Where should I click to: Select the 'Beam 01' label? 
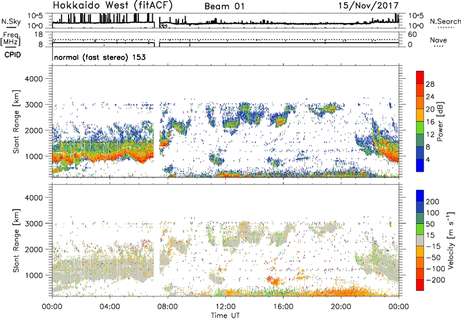(224, 6)
